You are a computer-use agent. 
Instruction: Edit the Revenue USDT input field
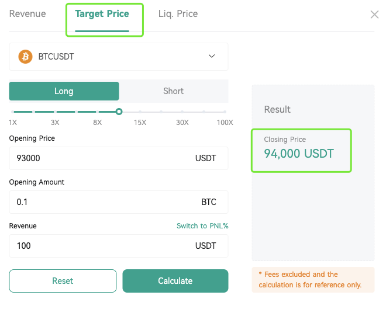point(119,246)
